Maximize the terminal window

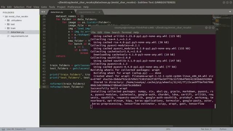point(210,28)
